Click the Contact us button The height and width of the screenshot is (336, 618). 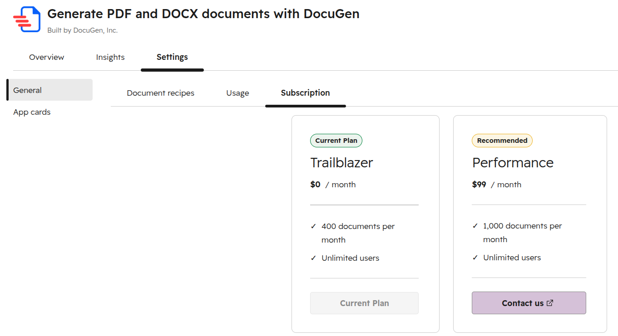529,303
